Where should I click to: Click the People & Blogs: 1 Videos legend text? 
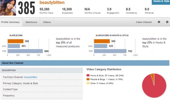pyautogui.click(x=106, y=79)
